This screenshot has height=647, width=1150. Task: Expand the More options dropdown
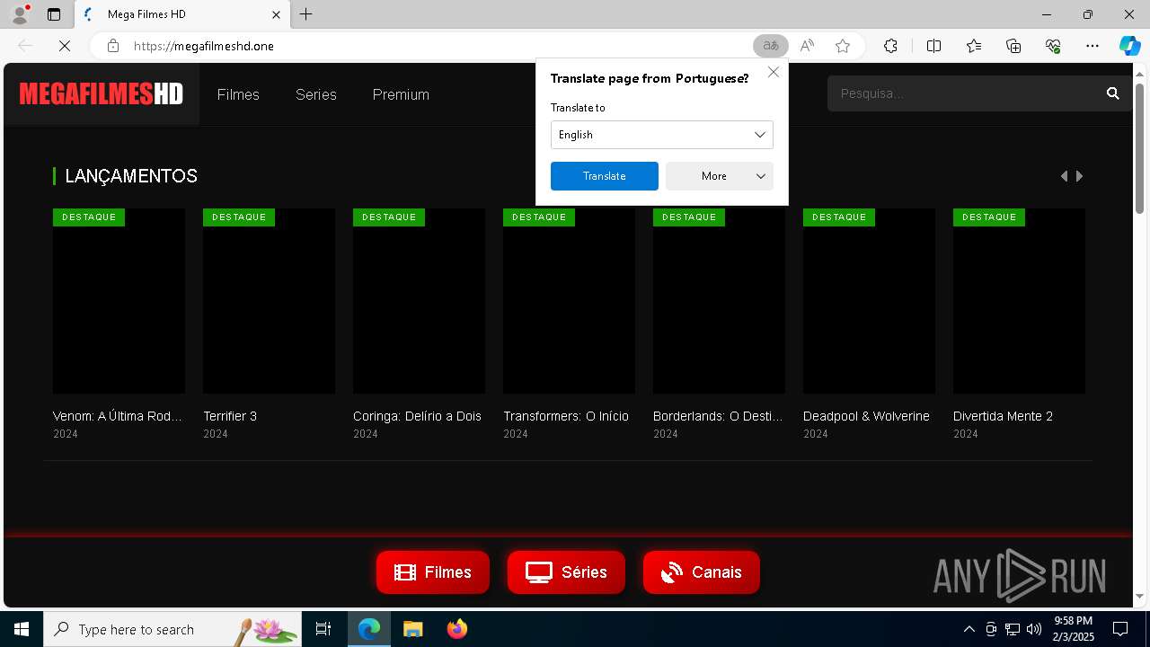click(720, 176)
